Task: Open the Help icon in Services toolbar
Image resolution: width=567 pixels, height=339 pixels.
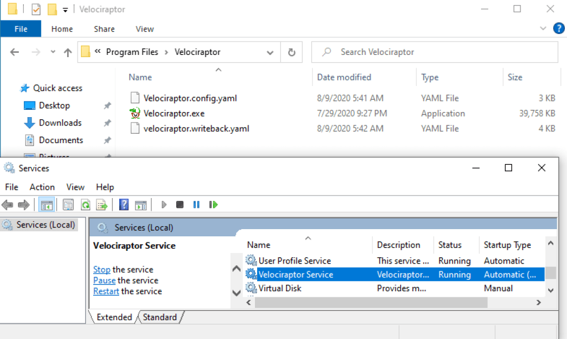Action: [x=124, y=205]
